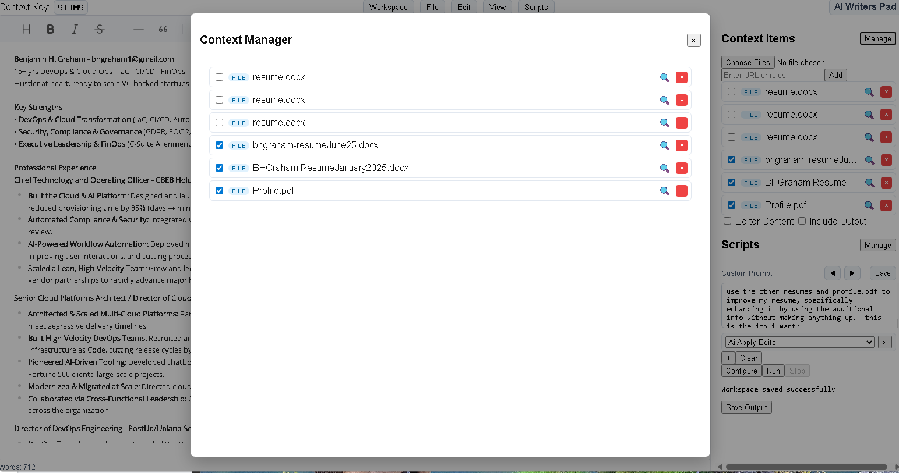
Task: Preview BHGraham ResumeJanuary2025.docx in Context Manager
Action: [664, 168]
